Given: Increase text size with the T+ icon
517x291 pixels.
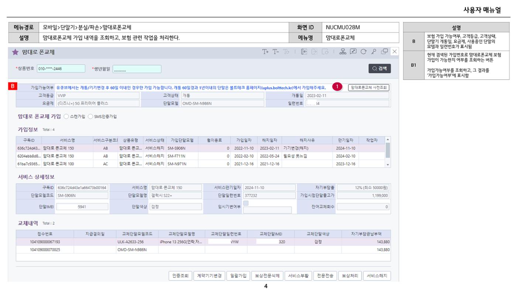Looking at the screenshot, I should [266, 52].
